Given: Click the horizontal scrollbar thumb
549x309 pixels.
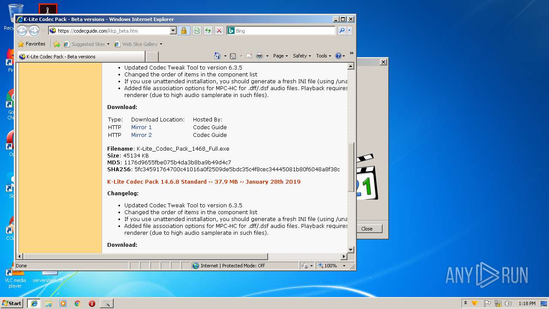Looking at the screenshot, I should [x=145, y=257].
